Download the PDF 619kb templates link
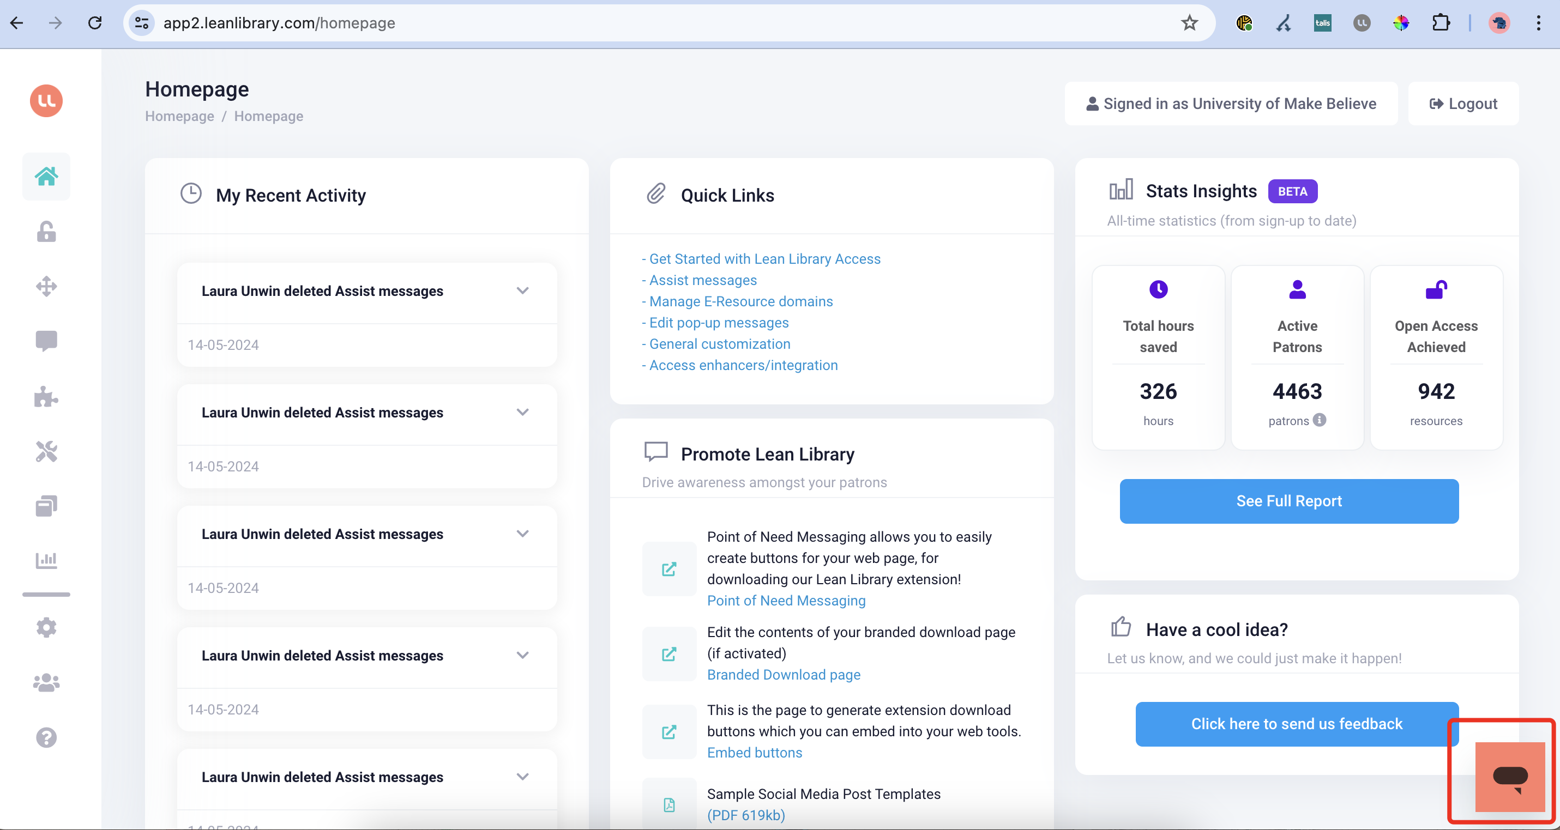Viewport: 1560px width, 830px height. 746,815
